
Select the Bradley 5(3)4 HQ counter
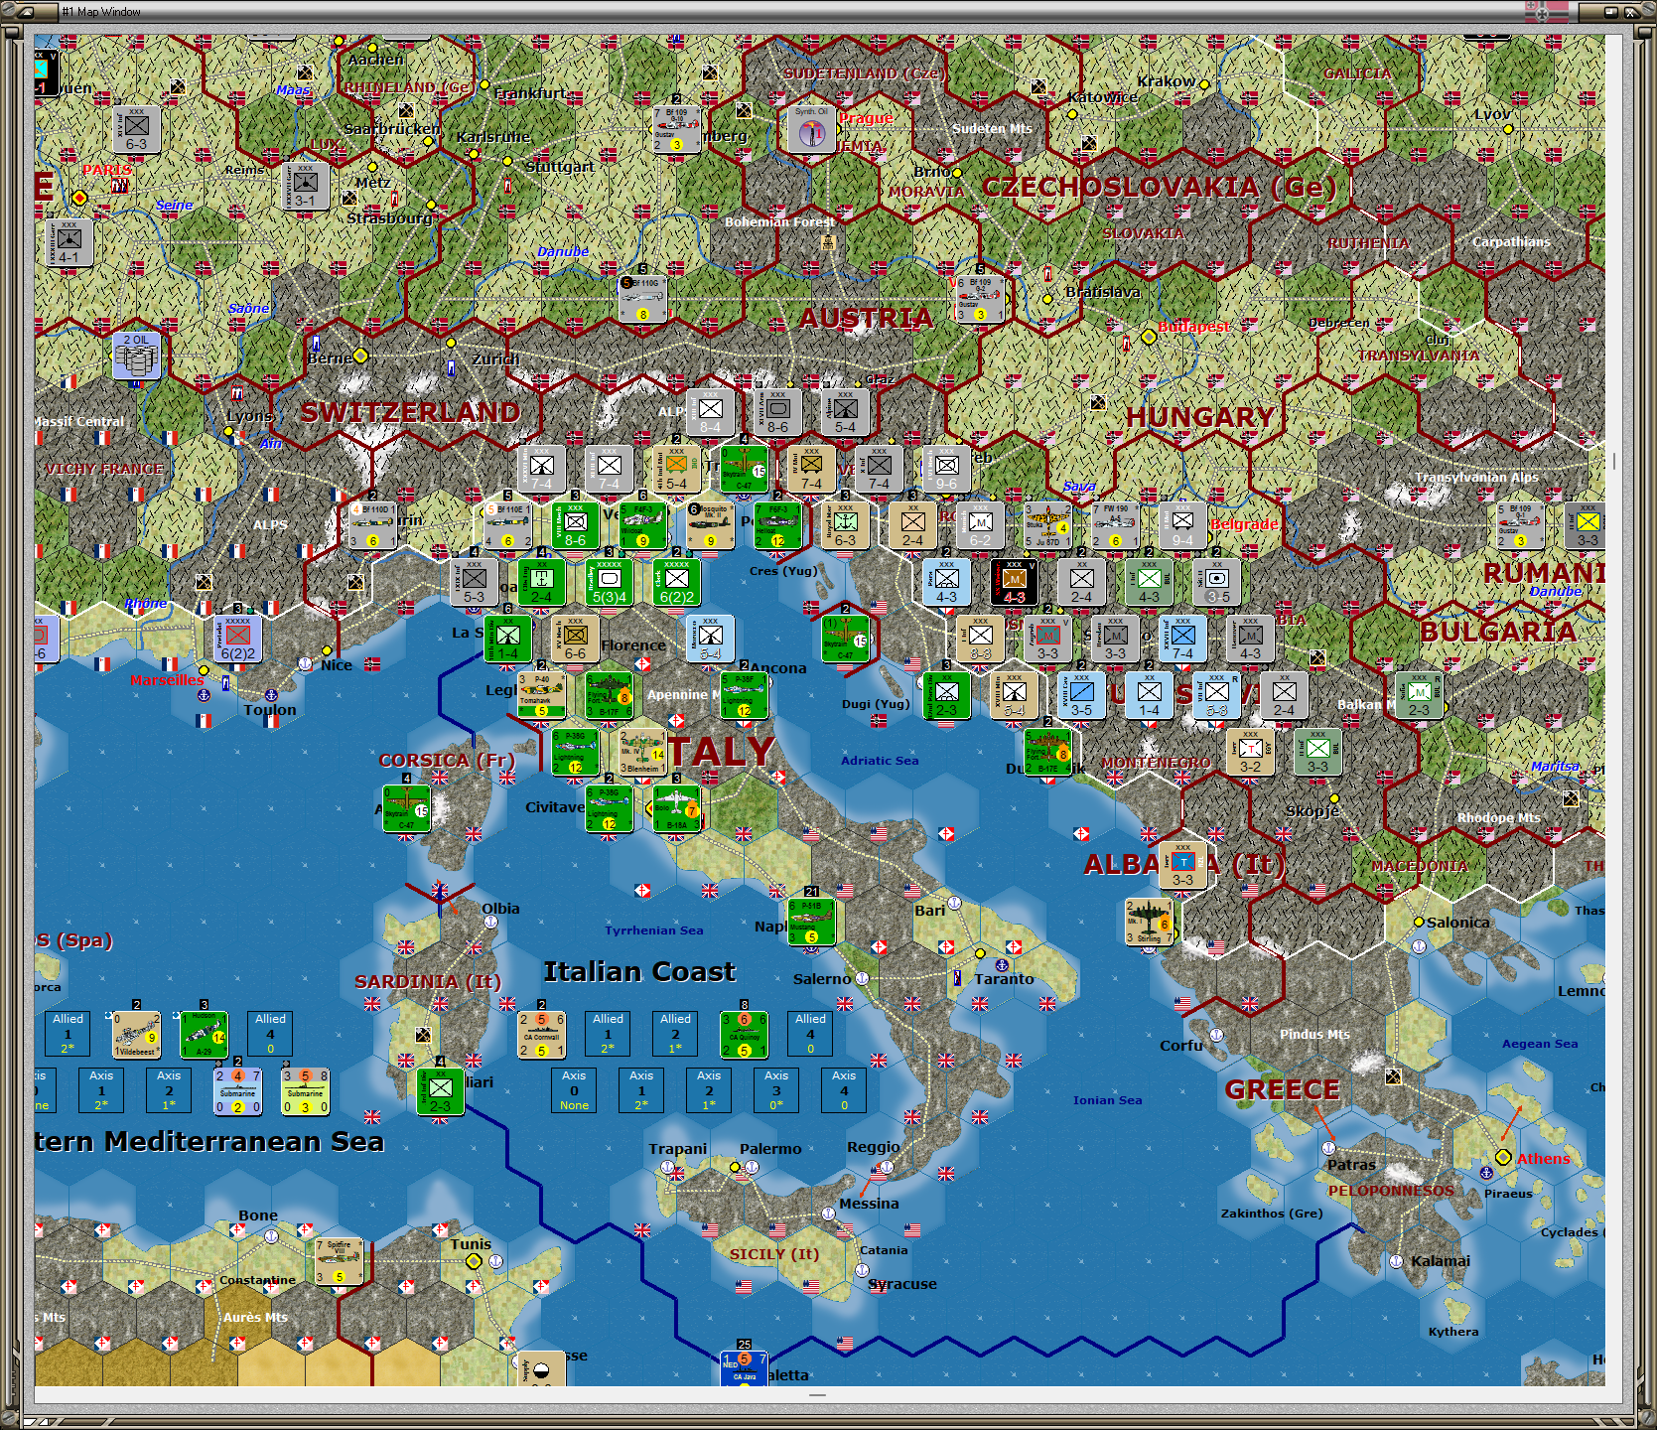[609, 582]
